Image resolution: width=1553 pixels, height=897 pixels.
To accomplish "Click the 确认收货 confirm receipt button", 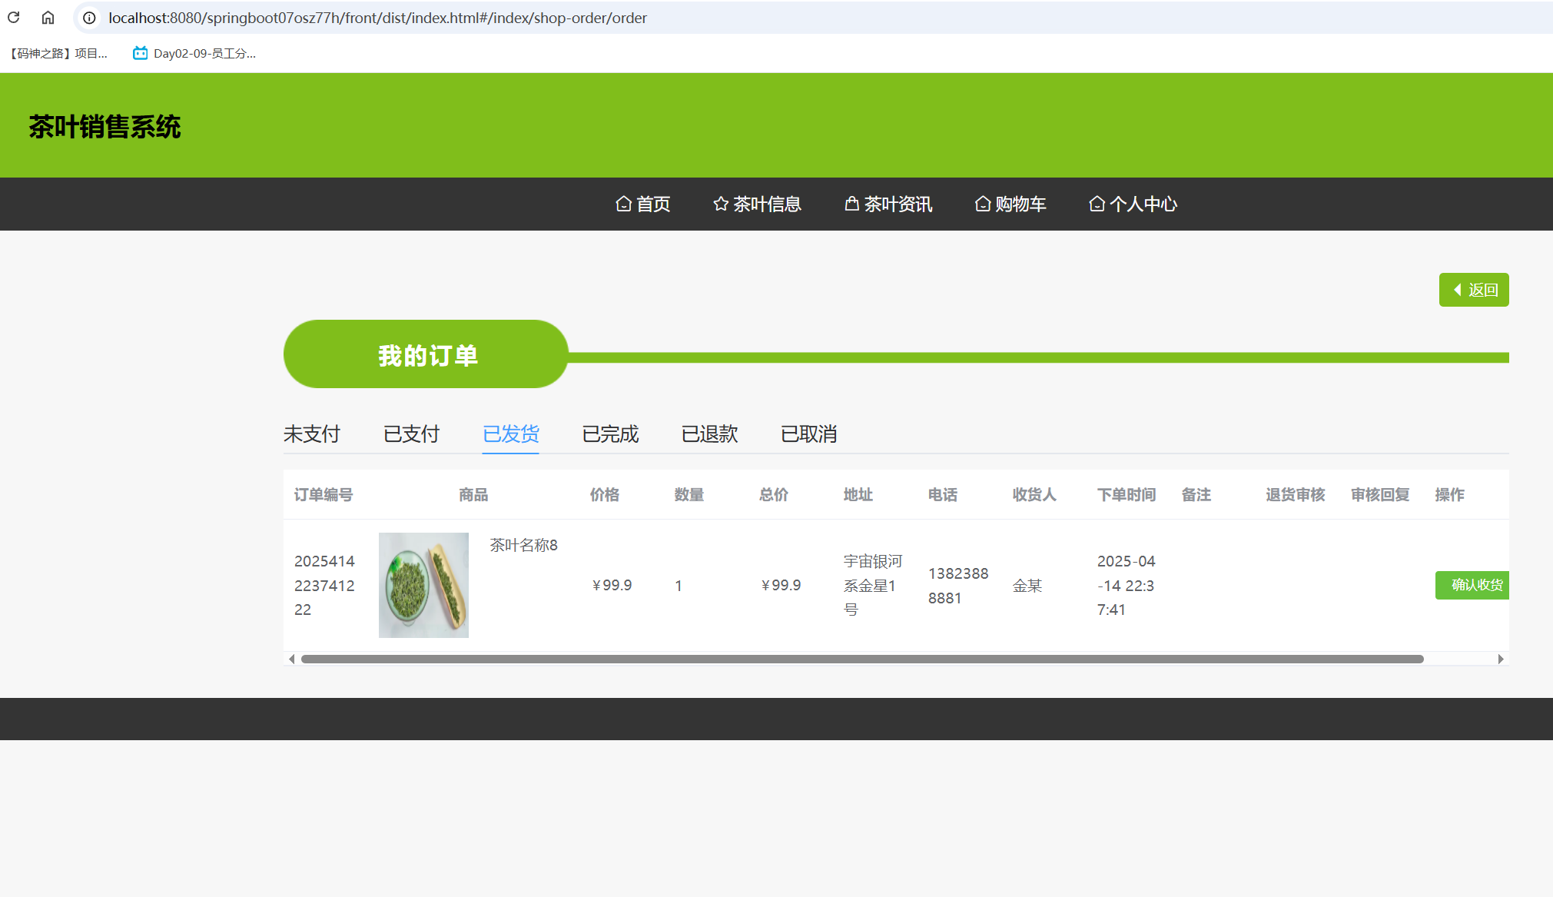I will 1472,585.
